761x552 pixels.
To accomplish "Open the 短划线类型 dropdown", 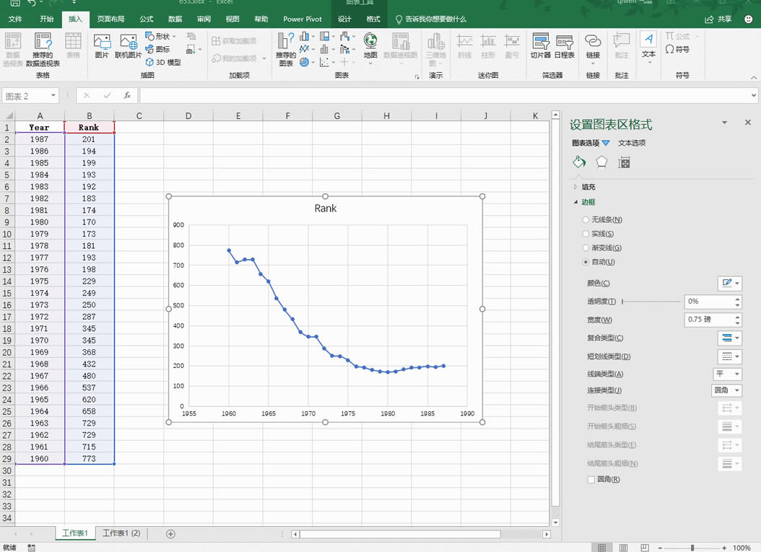I will tap(729, 356).
